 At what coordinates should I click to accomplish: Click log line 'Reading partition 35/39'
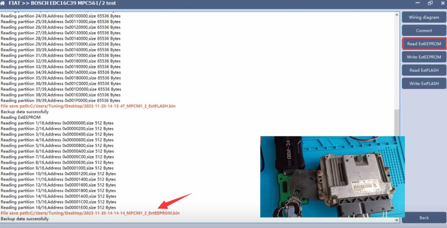(x=61, y=78)
